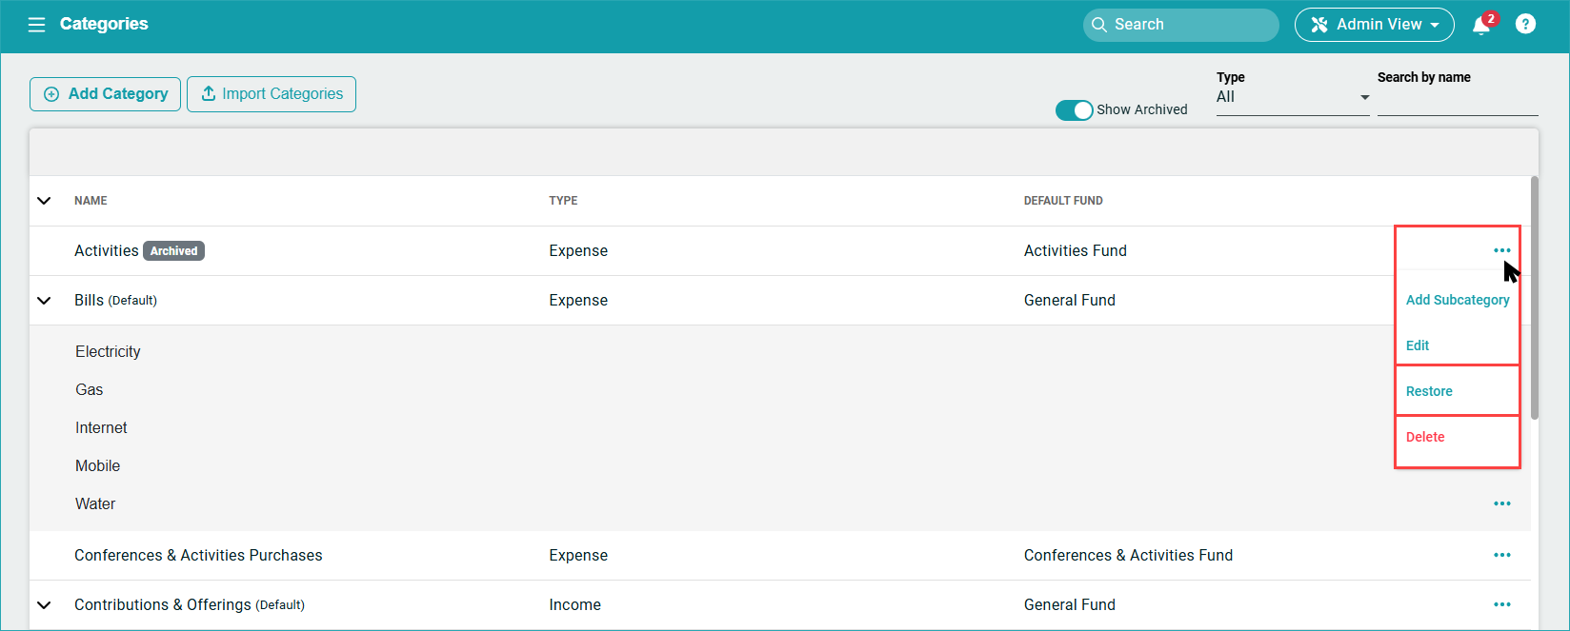The height and width of the screenshot is (631, 1570).
Task: Open the hamburger navigation menu
Action: 37,25
